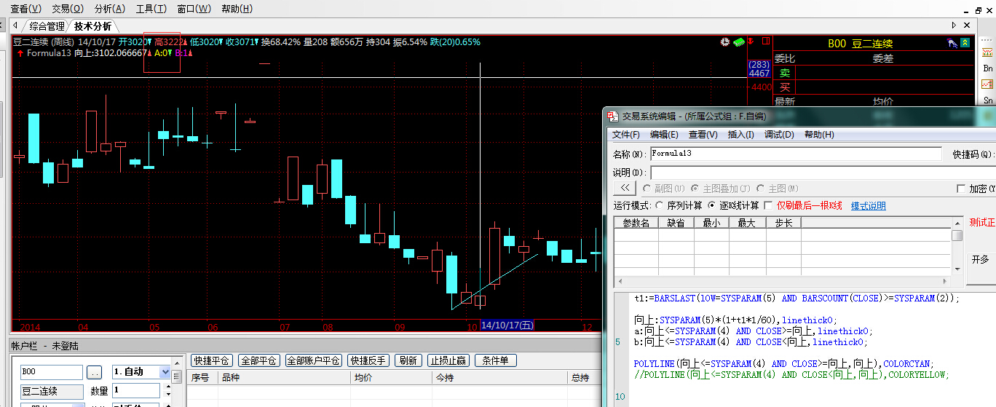Viewport: 996px width, 407px height.
Task: Click the 快捷平仓 button
Action: tap(211, 360)
